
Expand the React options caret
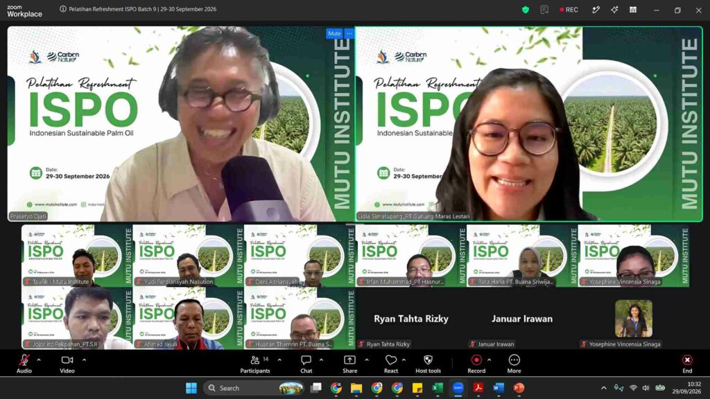(x=404, y=360)
